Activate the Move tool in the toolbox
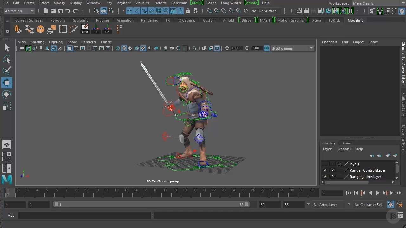Image resolution: width=406 pixels, height=228 pixels. (x=7, y=83)
